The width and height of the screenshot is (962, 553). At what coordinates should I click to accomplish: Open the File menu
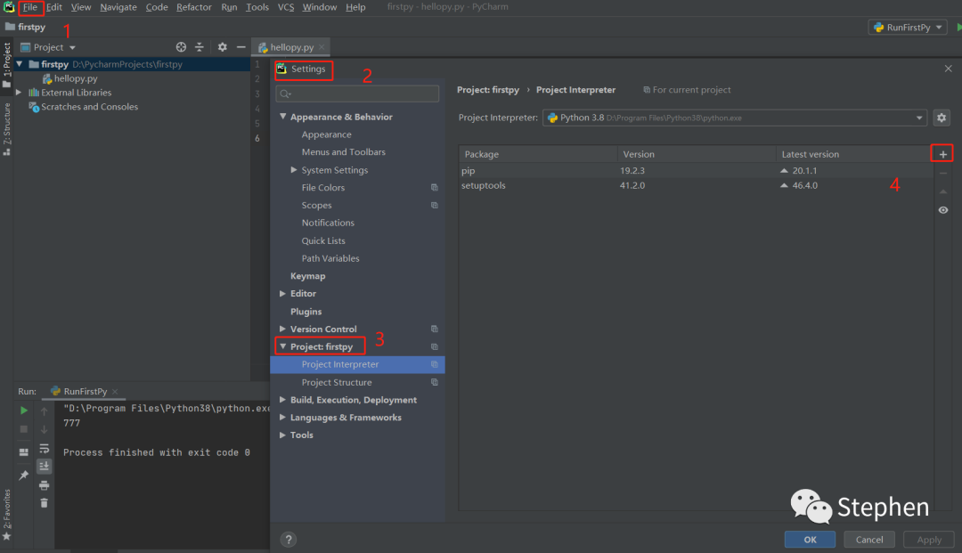30,7
